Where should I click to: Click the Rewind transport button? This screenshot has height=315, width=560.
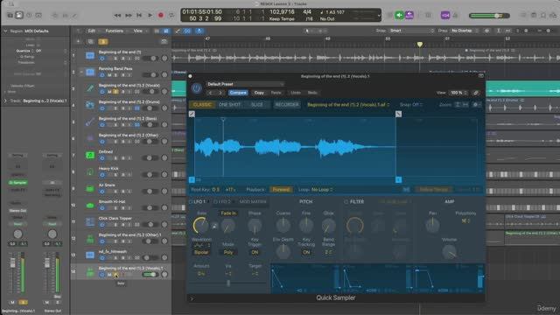click(x=117, y=16)
